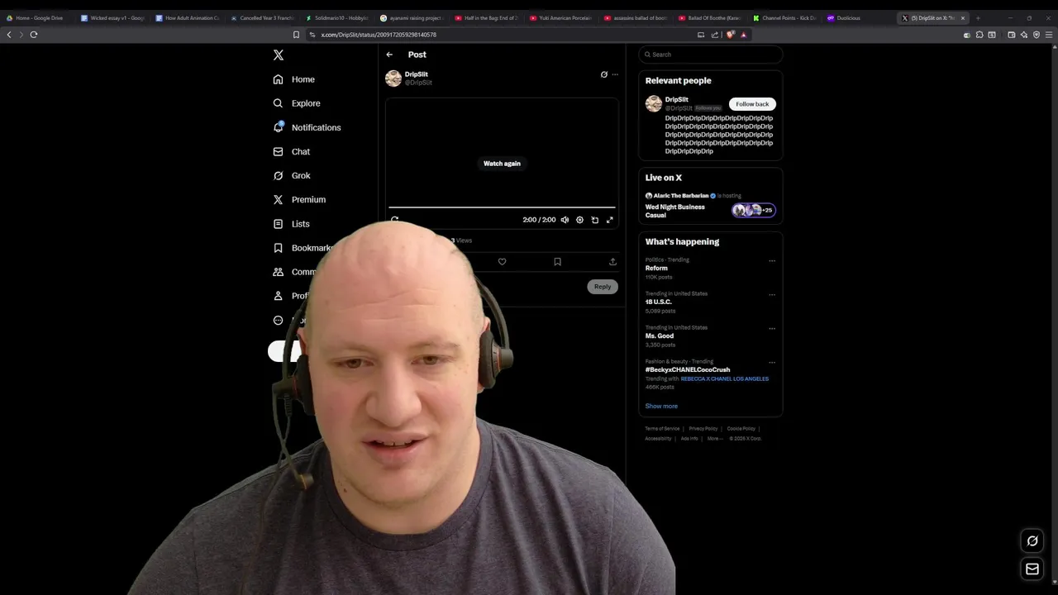Image resolution: width=1058 pixels, height=595 pixels.
Task: Click Brave Shields lion icon
Action: tap(731, 35)
